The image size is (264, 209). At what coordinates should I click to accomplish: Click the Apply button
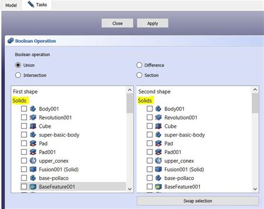[x=153, y=23]
